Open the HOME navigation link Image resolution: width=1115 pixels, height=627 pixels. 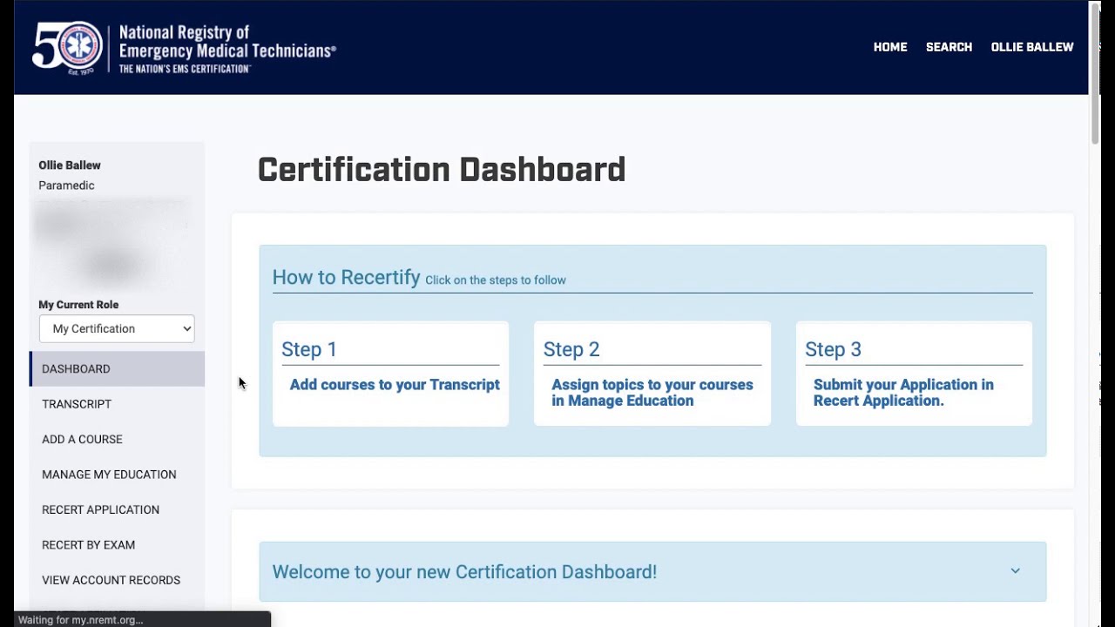coord(890,47)
